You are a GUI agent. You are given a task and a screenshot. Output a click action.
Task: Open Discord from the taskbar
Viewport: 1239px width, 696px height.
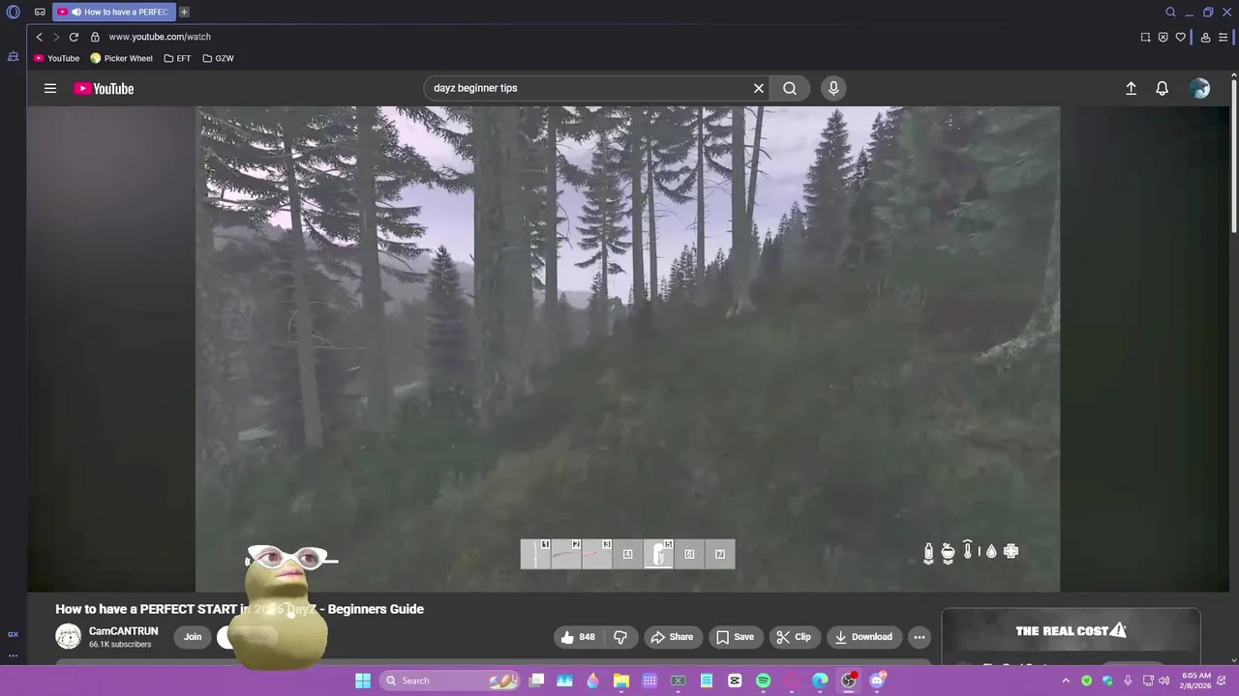[x=877, y=681]
